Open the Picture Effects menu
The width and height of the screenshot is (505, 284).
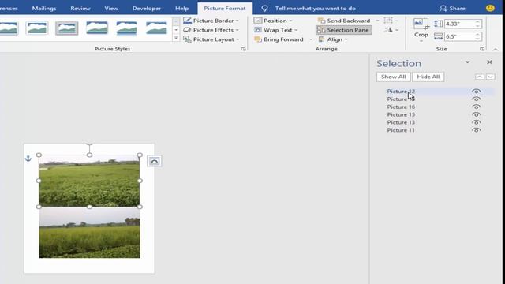pos(211,30)
